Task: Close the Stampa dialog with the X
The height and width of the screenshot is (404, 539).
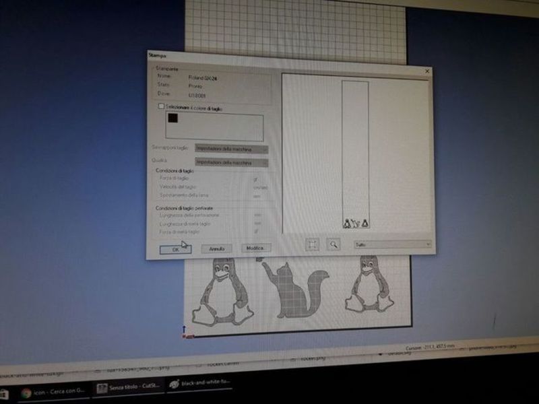Action: point(427,71)
